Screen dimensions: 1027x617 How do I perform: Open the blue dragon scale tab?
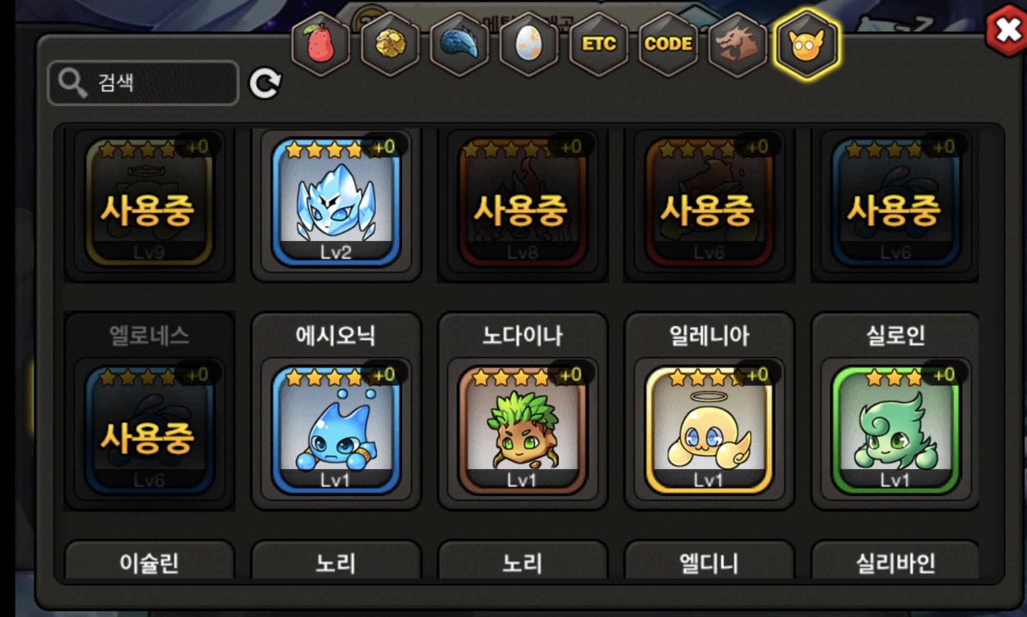coord(459,44)
